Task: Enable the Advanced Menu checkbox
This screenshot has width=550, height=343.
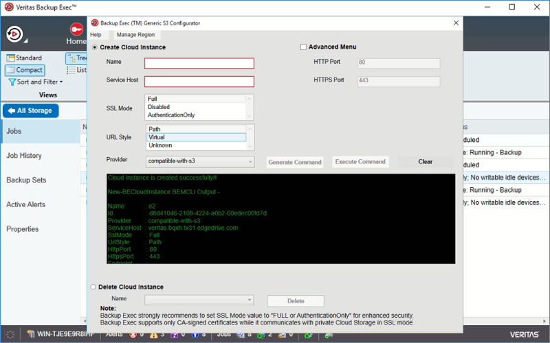Action: pyautogui.click(x=303, y=47)
